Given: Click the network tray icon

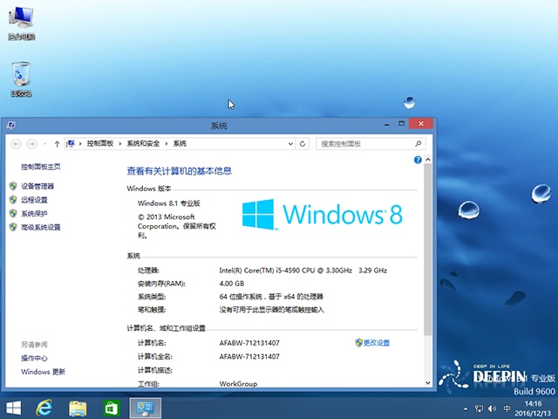Looking at the screenshot, I should pyautogui.click(x=479, y=409).
